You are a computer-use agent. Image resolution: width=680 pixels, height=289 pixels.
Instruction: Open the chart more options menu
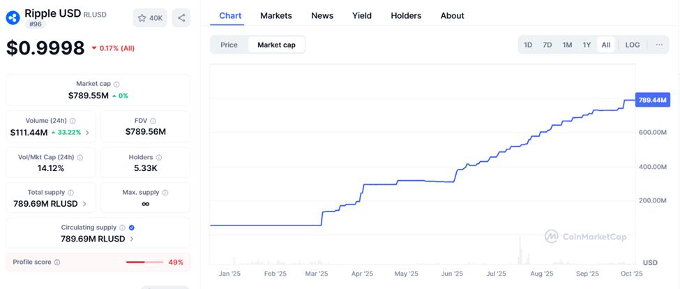pos(659,45)
